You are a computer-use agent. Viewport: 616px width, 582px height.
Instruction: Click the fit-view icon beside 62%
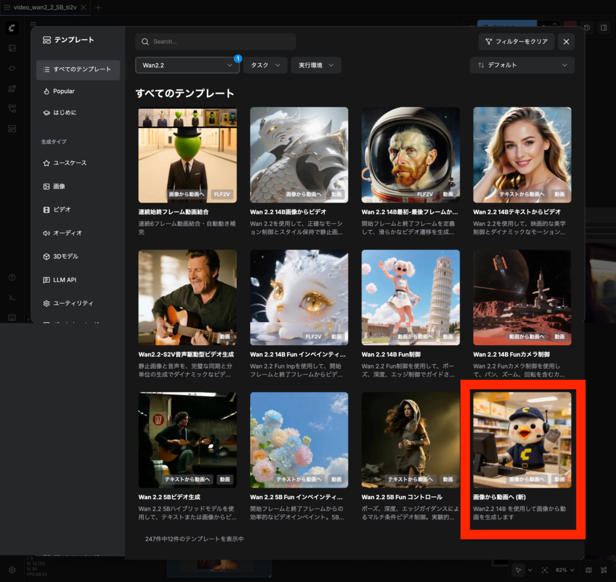click(545, 569)
